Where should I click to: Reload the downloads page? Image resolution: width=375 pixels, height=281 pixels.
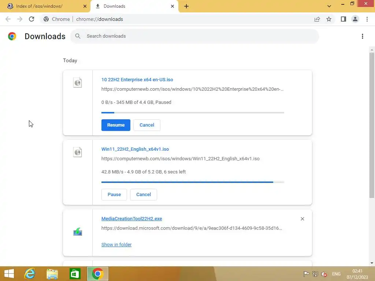[x=31, y=19]
